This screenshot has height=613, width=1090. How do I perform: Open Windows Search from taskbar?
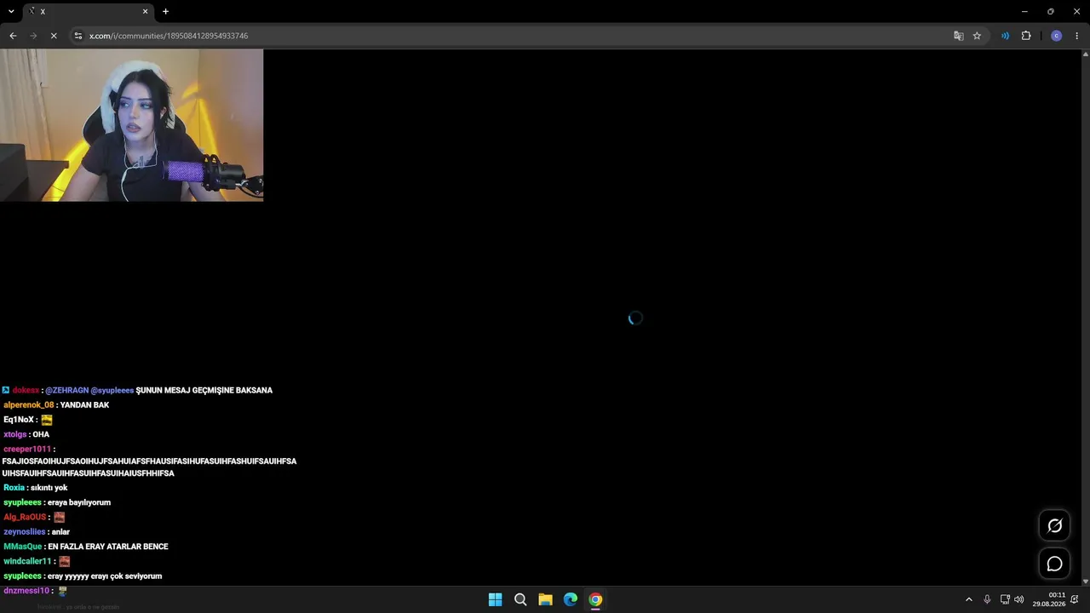click(520, 599)
